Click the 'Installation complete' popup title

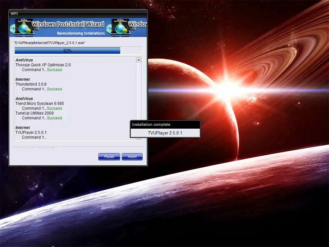[151, 124]
